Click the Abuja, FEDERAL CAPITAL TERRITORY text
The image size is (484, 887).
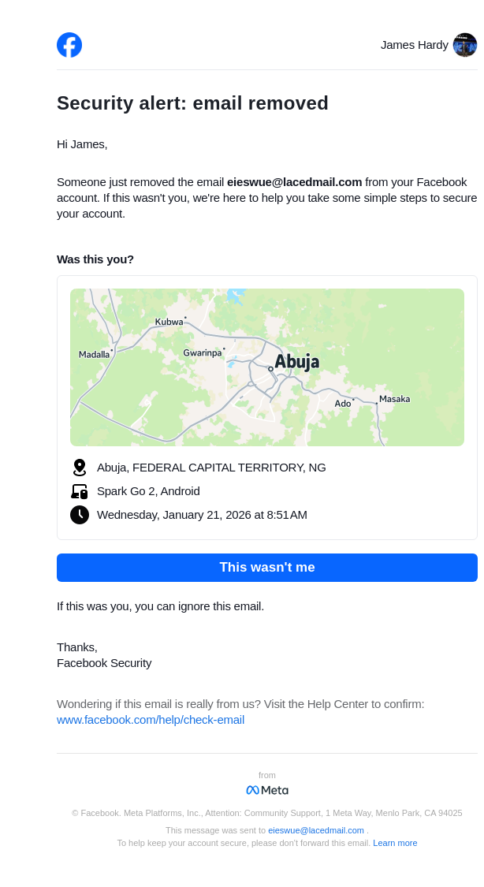point(211,468)
